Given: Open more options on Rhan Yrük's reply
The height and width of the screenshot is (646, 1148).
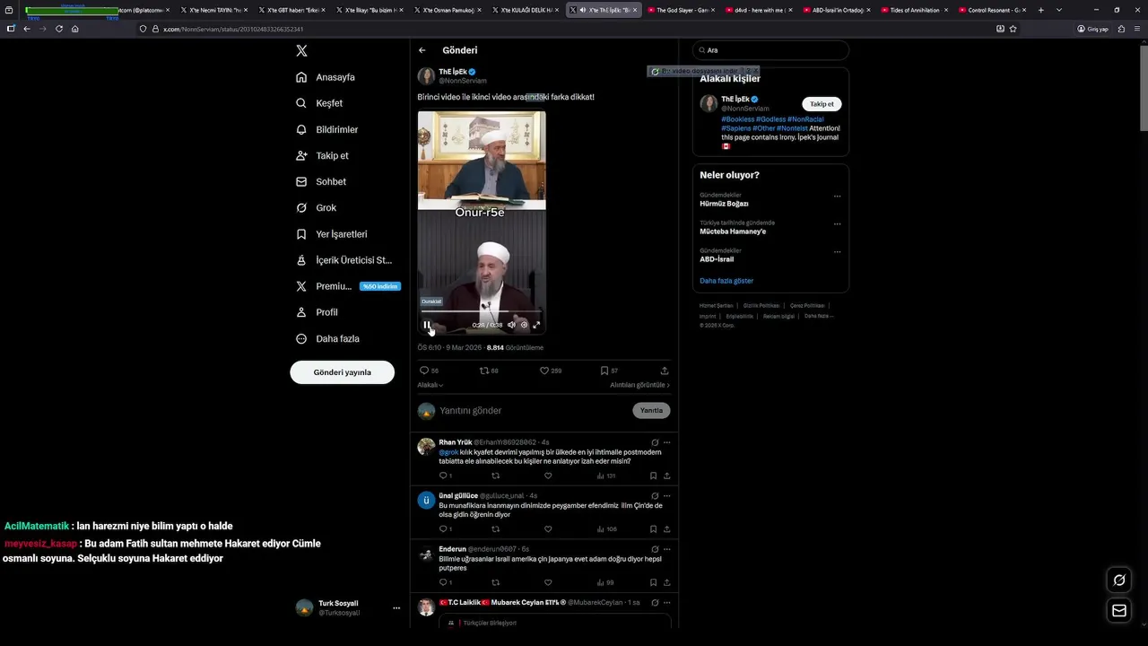Looking at the screenshot, I should point(666,442).
